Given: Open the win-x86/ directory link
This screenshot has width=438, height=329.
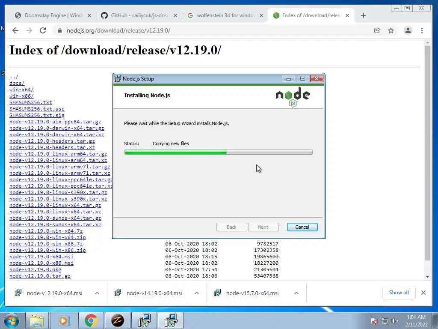Looking at the screenshot, I should point(21,96).
